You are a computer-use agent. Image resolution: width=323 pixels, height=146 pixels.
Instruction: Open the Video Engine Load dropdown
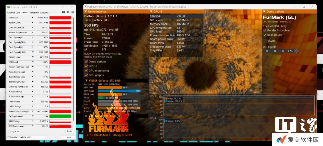point(33,72)
